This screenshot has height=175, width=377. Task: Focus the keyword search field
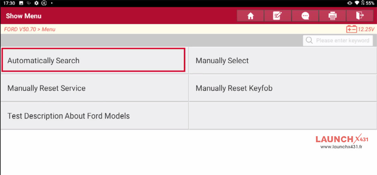(338, 40)
